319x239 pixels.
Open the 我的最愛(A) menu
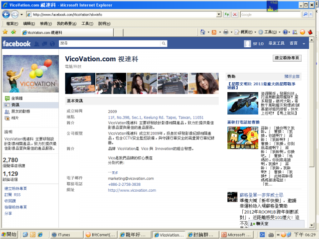(x=66, y=23)
